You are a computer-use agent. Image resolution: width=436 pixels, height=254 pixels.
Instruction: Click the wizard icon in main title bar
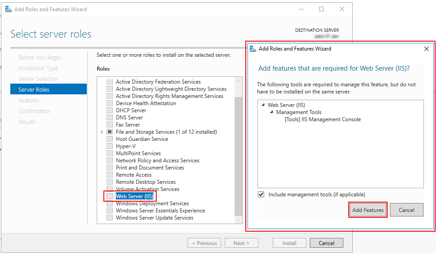pos(8,9)
